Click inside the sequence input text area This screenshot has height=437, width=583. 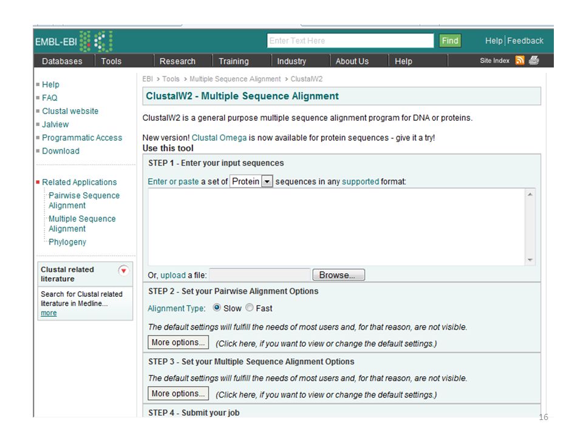336,226
